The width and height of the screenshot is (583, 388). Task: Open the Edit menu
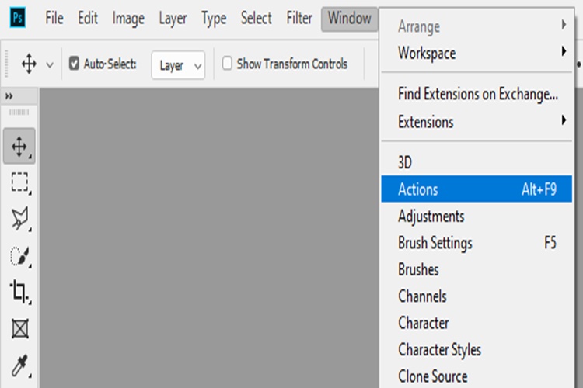point(88,18)
